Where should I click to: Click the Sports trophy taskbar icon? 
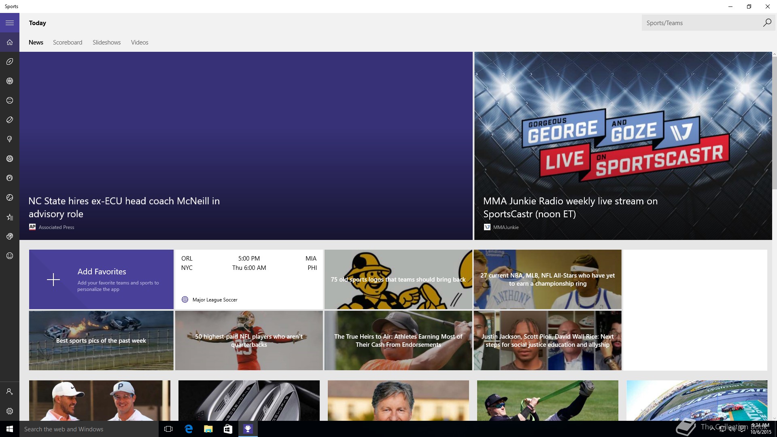pyautogui.click(x=248, y=429)
